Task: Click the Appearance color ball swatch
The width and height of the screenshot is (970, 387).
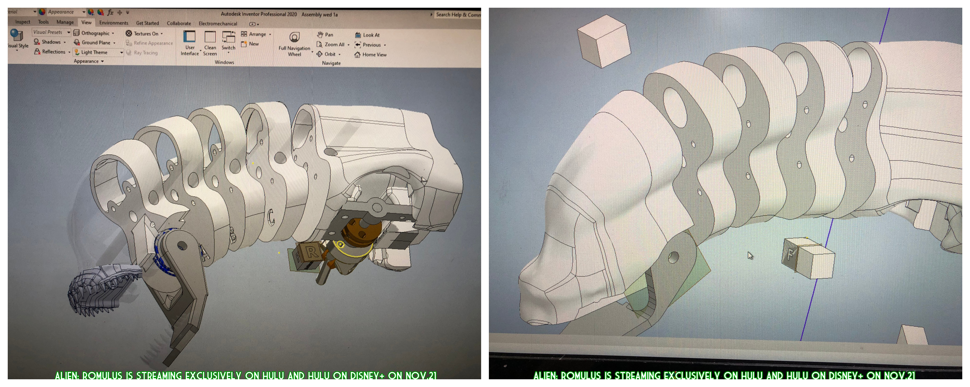Action: tap(42, 12)
